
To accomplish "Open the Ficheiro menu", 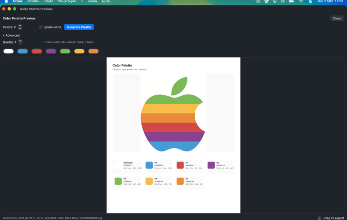I will [x=33, y=1].
